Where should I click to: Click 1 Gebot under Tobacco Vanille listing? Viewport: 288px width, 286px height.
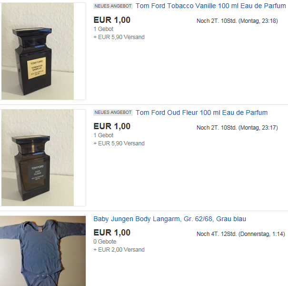click(103, 29)
